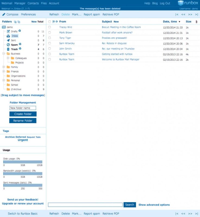
Task: Sort by the attachment paperclip icon
Action: click(196, 22)
